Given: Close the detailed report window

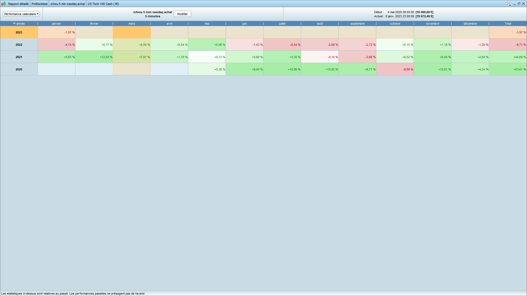Looking at the screenshot, I should point(523,4).
